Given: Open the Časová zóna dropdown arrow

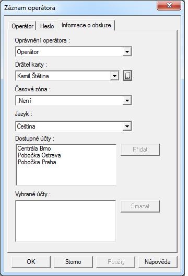Looking at the screenshot, I should pos(127,101).
